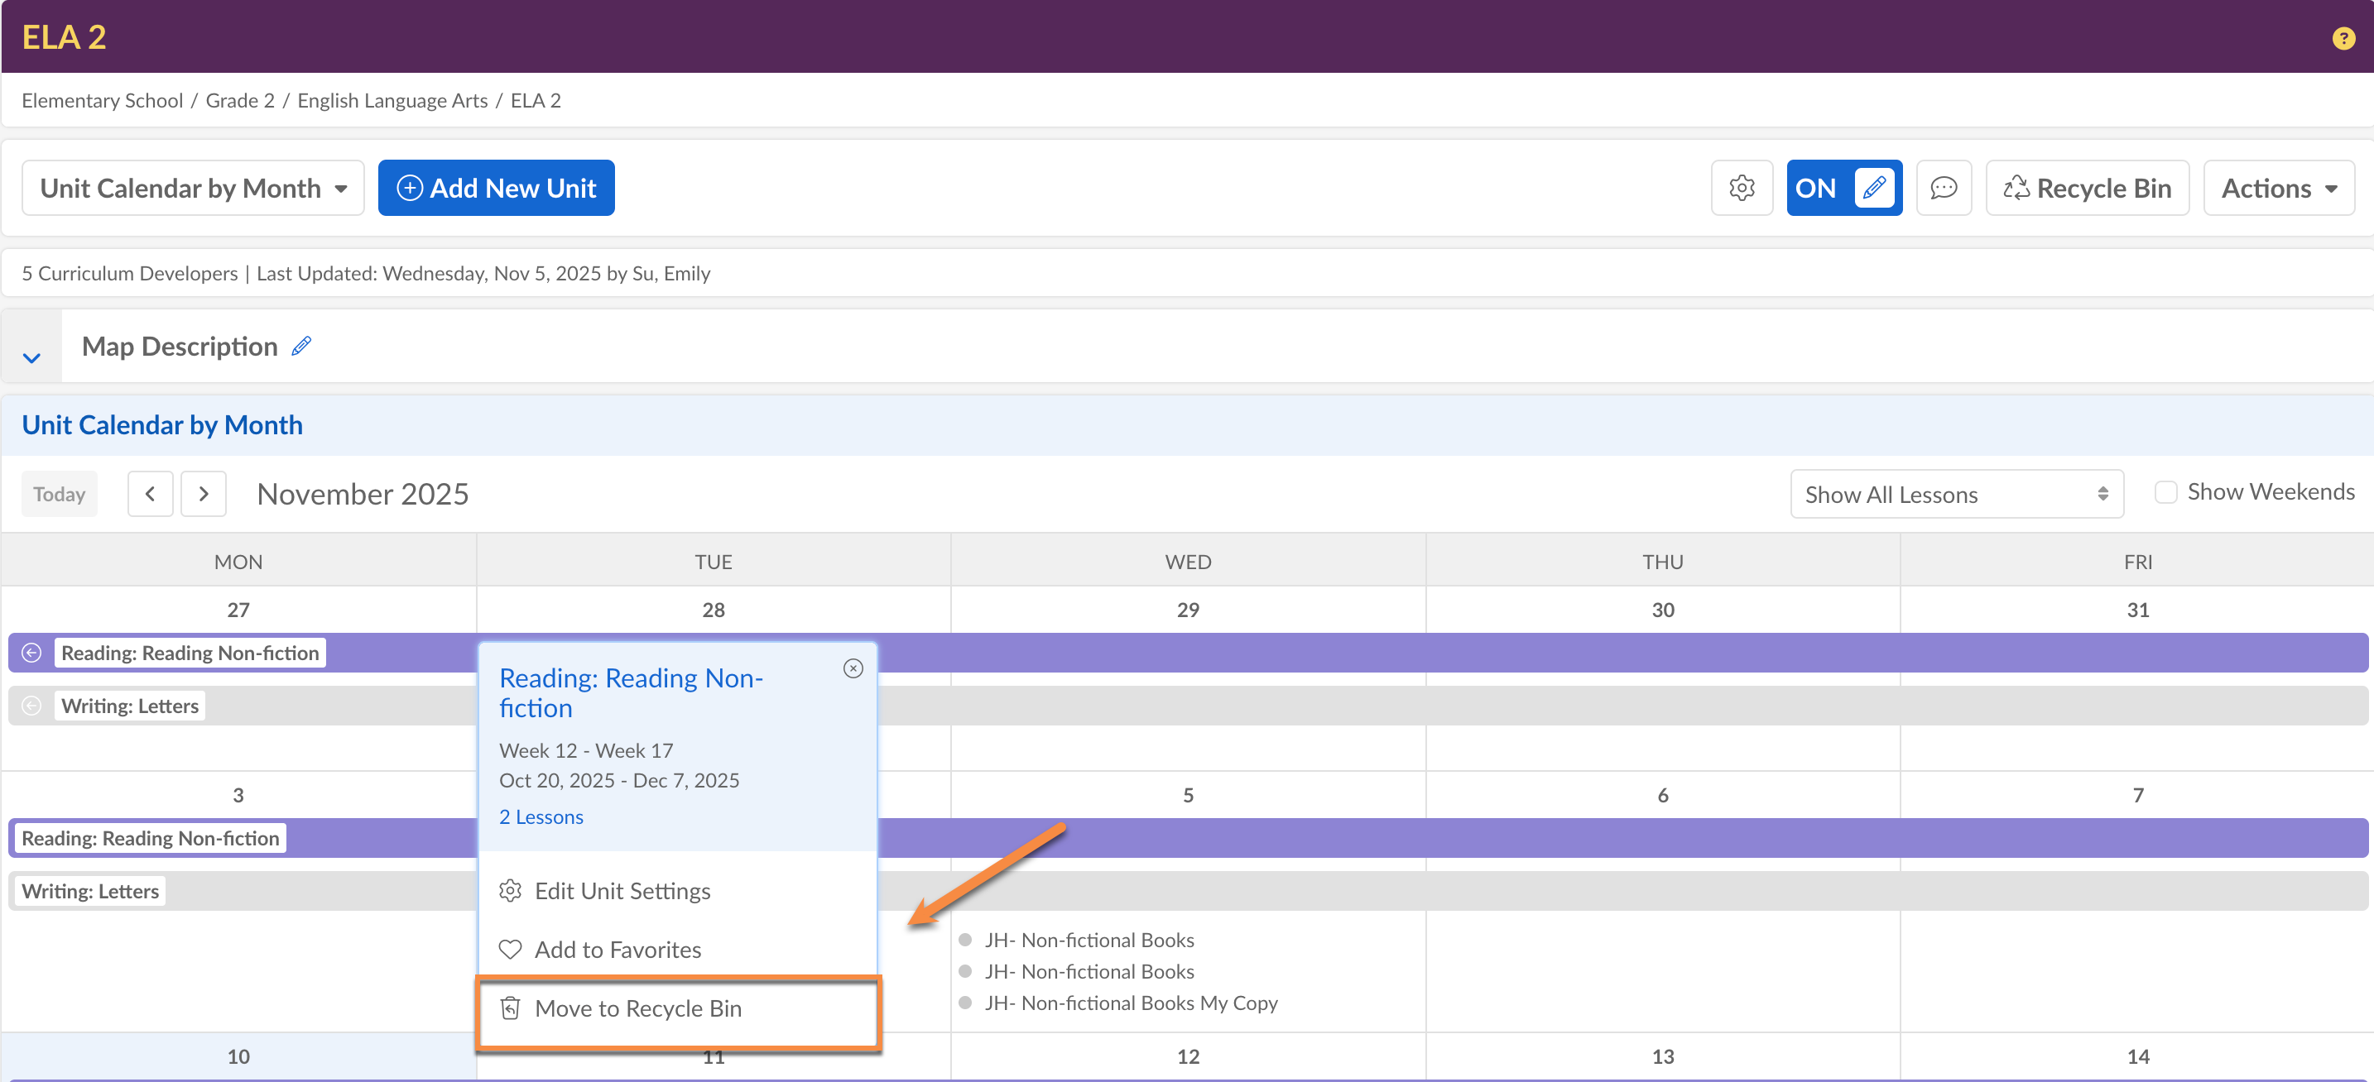Open the comments speech bubble icon

pyautogui.click(x=1943, y=188)
